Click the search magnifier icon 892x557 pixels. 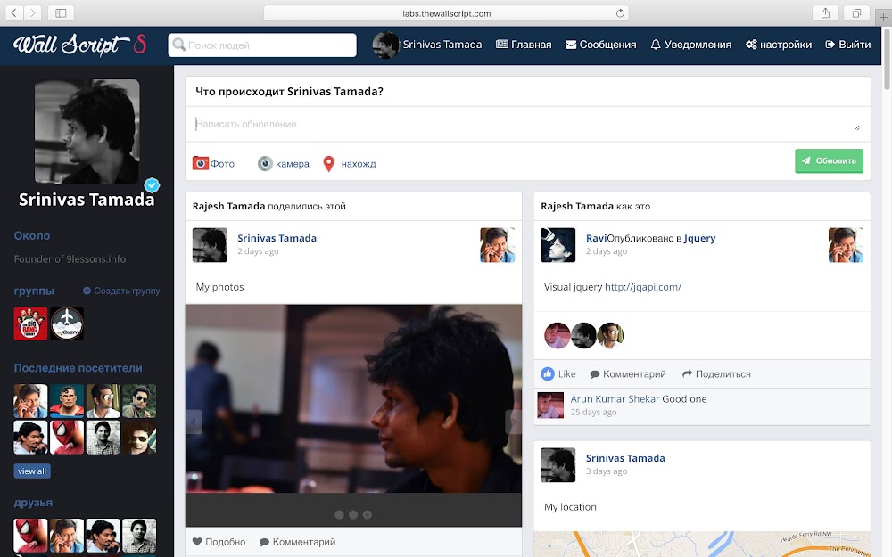[178, 45]
